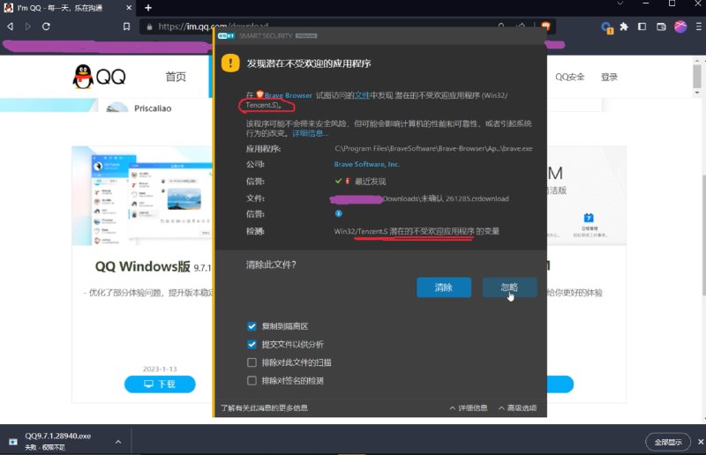This screenshot has height=455, width=706.
Task: Open the 详细信息... link
Action: click(310, 133)
